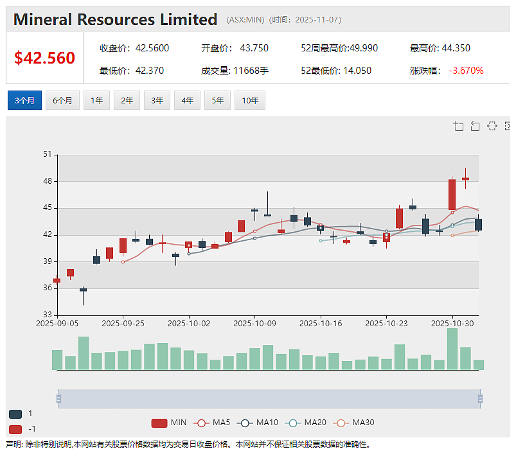Click the 2025-10-16 axis date label
516x456 pixels.
coord(321,324)
